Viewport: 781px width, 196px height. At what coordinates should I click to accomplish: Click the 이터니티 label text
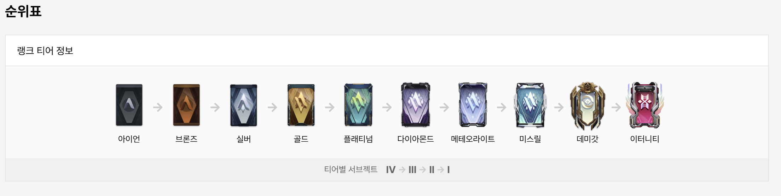click(x=645, y=139)
